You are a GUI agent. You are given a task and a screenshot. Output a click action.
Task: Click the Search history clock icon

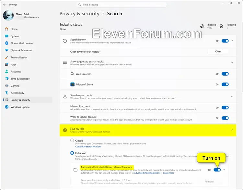click(x=65, y=41)
